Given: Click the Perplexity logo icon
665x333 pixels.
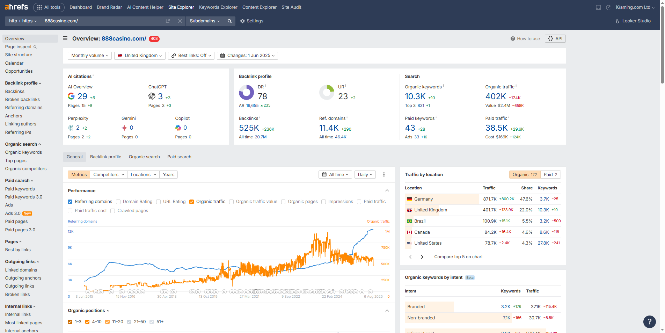Looking at the screenshot, I should click(71, 128).
